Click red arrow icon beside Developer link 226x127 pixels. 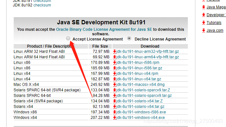pyautogui.click(x=203, y=15)
